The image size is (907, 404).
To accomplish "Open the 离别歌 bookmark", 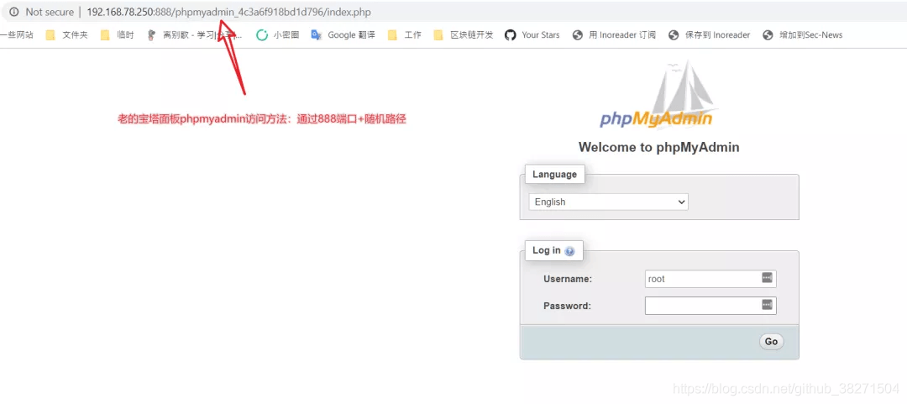I will (194, 34).
